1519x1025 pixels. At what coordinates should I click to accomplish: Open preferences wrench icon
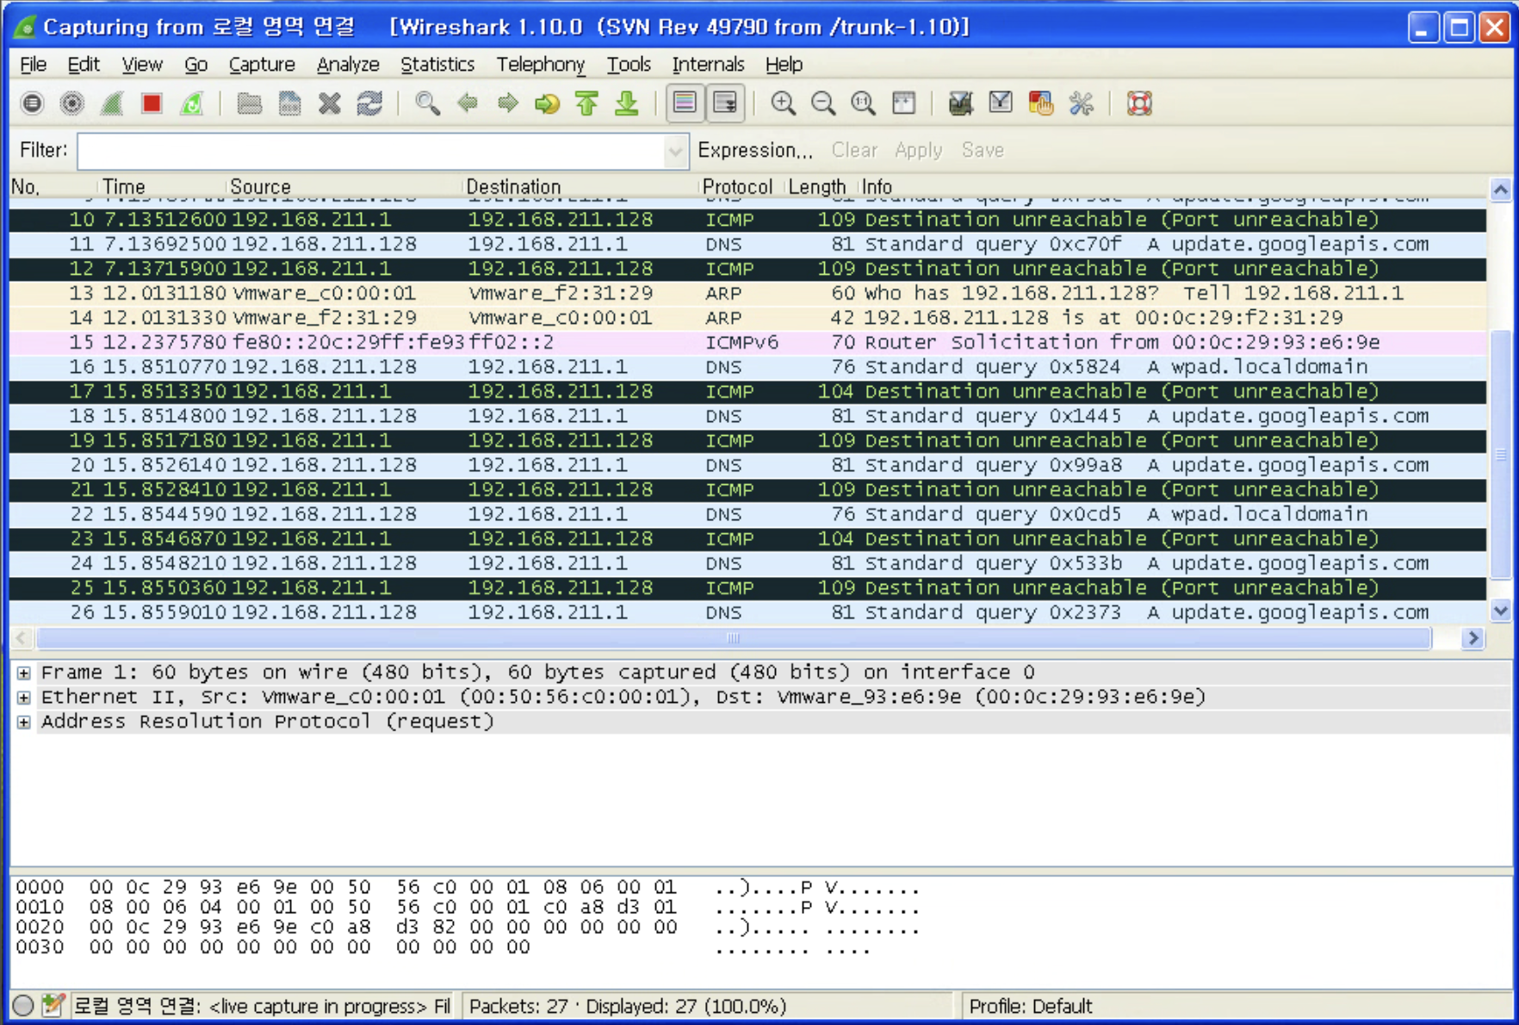(1082, 103)
